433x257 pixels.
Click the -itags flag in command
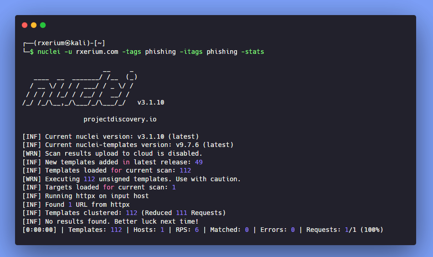click(x=191, y=52)
